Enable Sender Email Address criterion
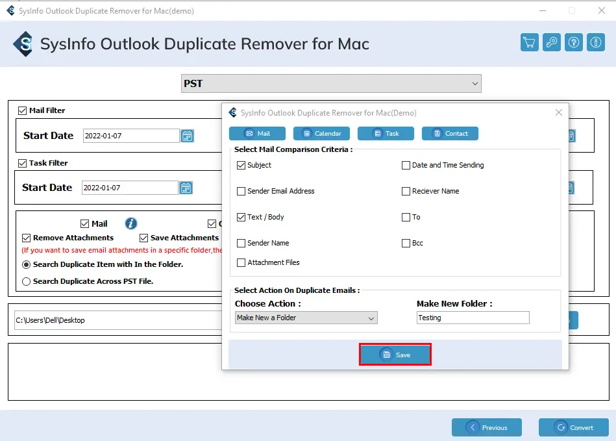Screen dimensions: 616x441 tap(241, 192)
